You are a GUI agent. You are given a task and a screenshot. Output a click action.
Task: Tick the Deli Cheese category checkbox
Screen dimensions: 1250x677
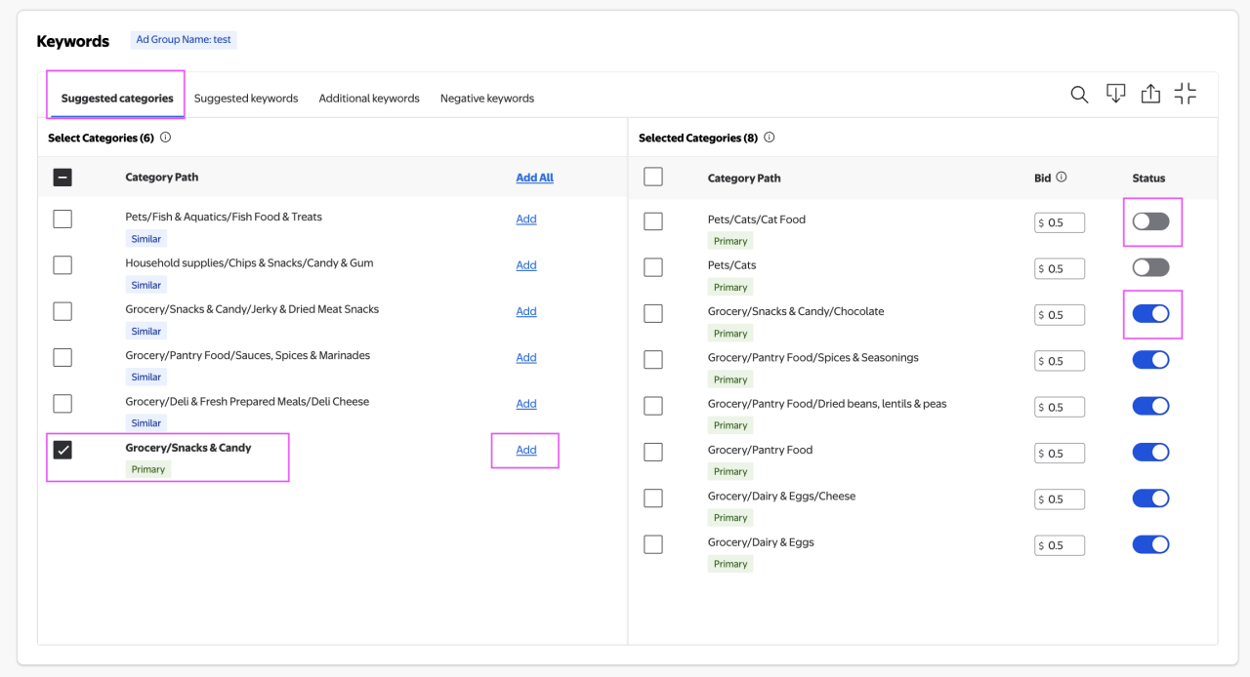click(62, 403)
